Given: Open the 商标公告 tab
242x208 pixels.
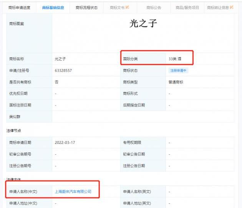Looking at the screenshot, I should click(154, 8).
